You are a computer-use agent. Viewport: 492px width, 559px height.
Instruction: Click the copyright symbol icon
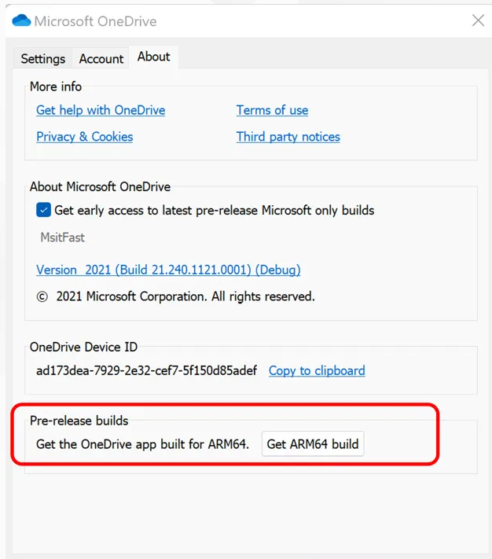tap(42, 296)
